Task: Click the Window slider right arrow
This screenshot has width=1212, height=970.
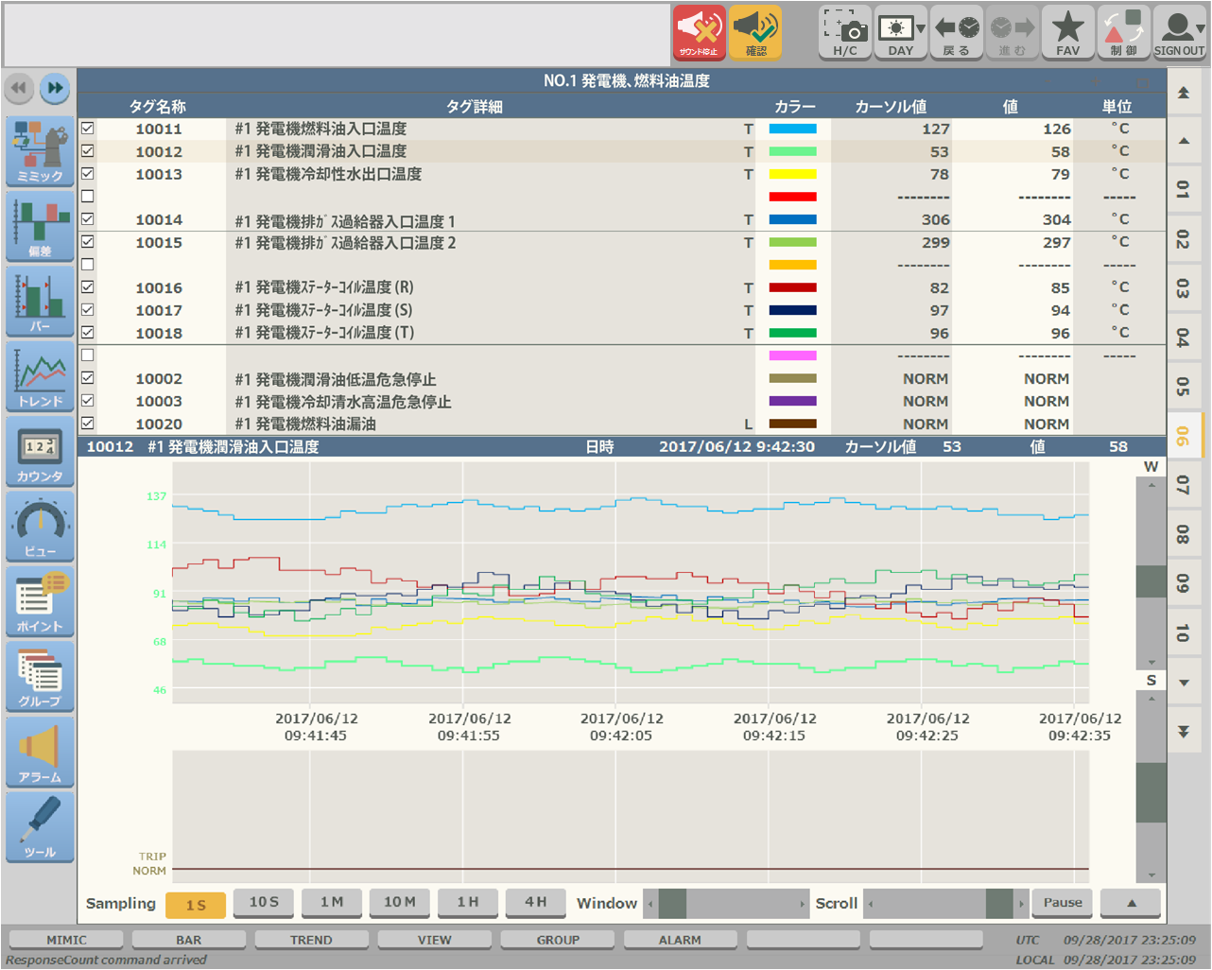Action: point(803,904)
